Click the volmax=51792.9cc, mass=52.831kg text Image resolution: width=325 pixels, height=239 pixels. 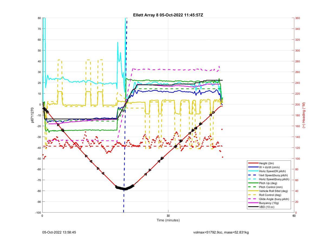221,232
